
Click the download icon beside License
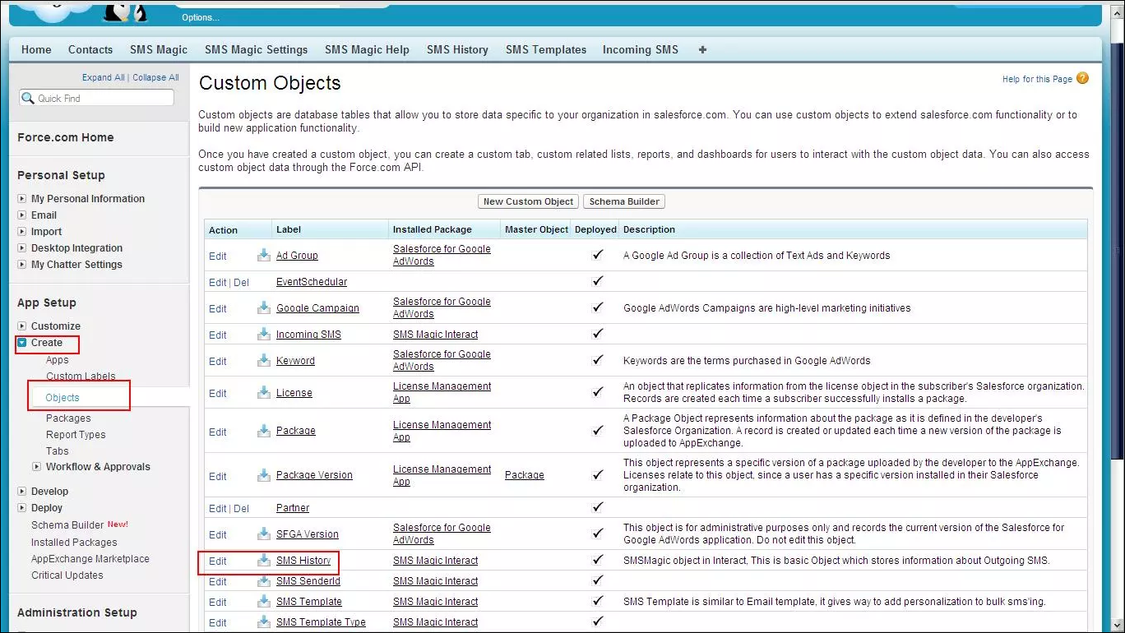[x=264, y=392]
